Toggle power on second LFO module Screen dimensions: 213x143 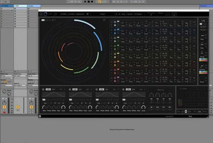click(70, 90)
